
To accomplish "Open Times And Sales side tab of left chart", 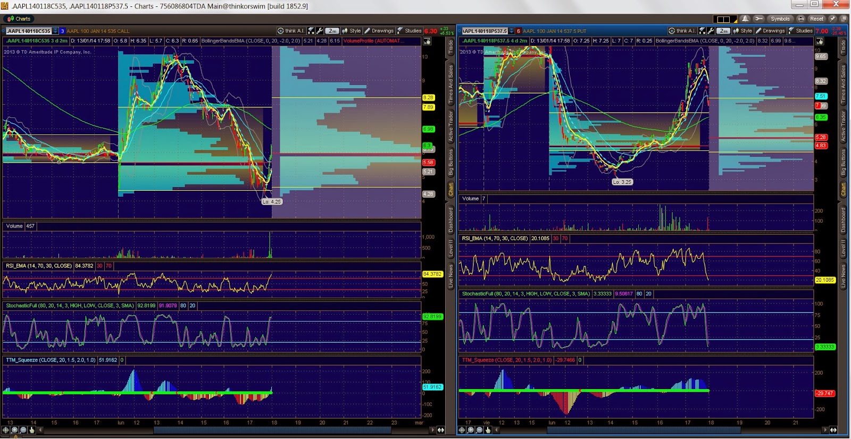I will coord(450,84).
